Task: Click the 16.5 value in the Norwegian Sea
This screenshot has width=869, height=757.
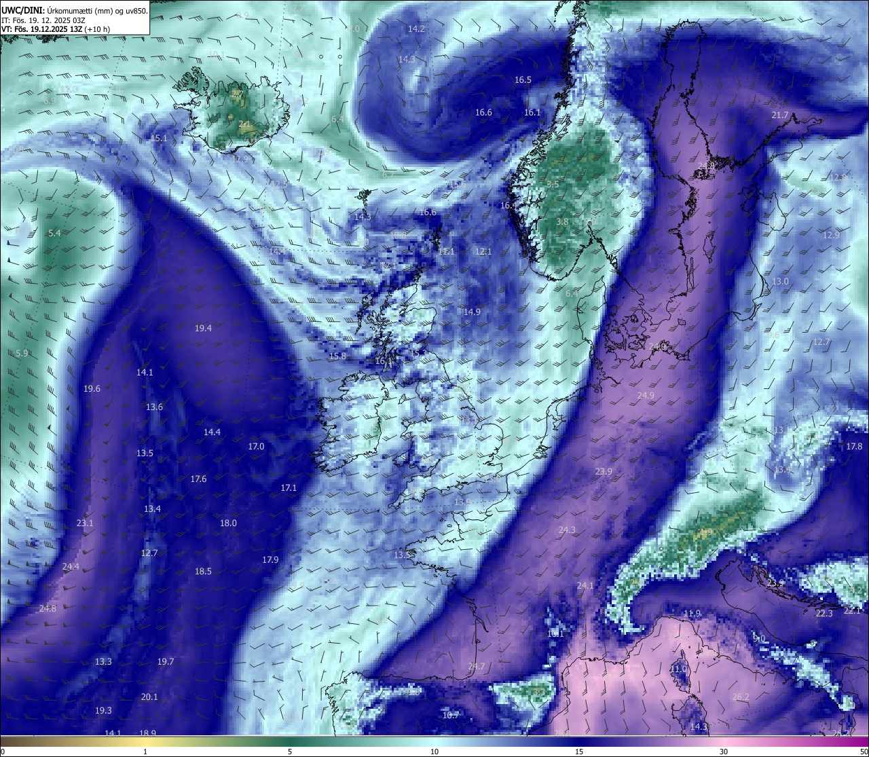Action: pos(523,79)
